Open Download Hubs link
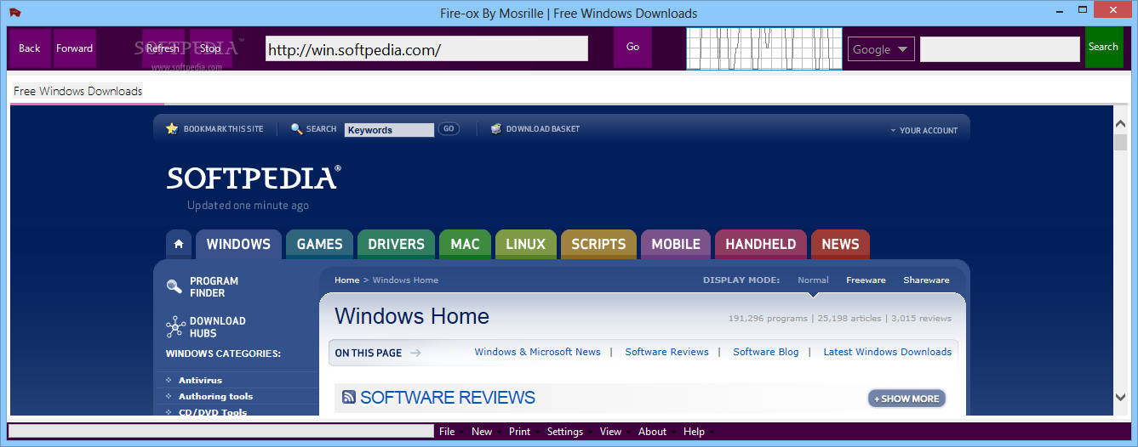1138x447 pixels. point(217,327)
